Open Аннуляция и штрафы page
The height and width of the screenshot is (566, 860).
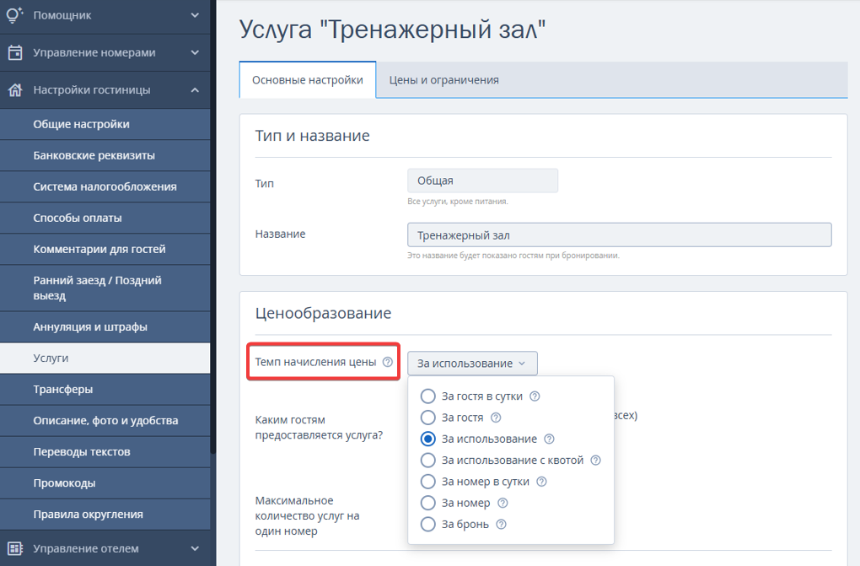tap(105, 326)
